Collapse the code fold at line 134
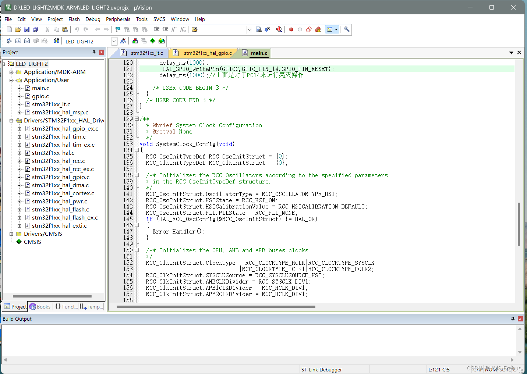 pyautogui.click(x=137, y=150)
